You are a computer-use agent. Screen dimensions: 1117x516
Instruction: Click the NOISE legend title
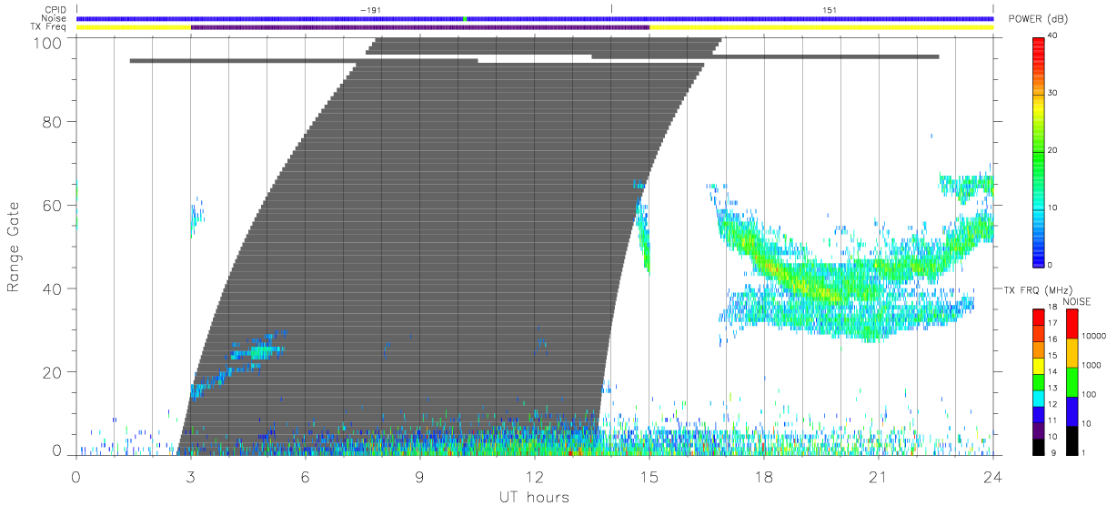pyautogui.click(x=1078, y=301)
